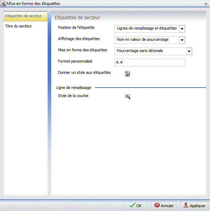Expand the Mise en forme des étiquettes dropdown arrow
Viewport: 210px width, 211px height.
(x=189, y=51)
